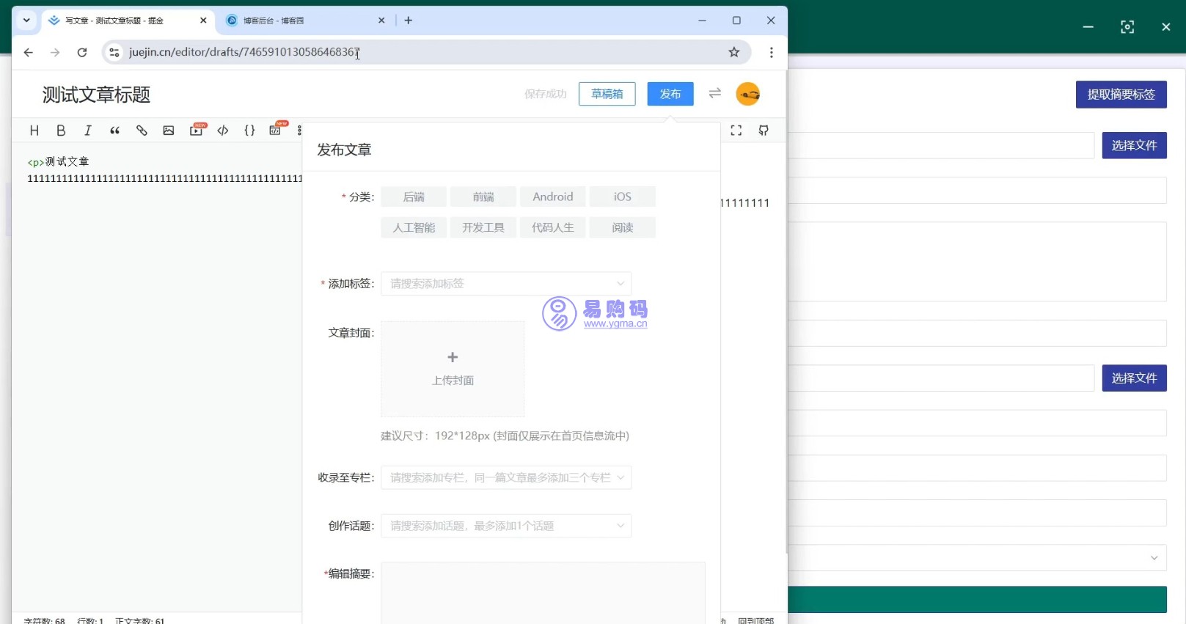1186x624 pixels.
Task: Choose the 人工智能 category tag
Action: 414,227
